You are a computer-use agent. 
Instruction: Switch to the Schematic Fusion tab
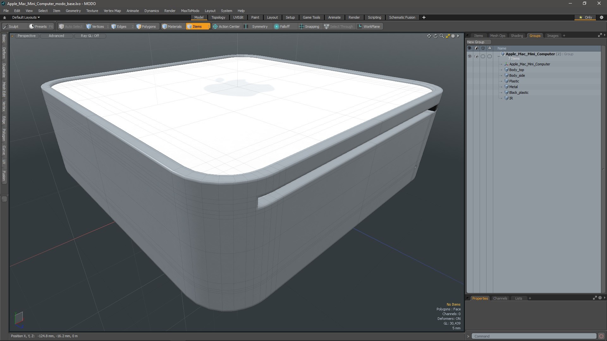[x=402, y=17]
